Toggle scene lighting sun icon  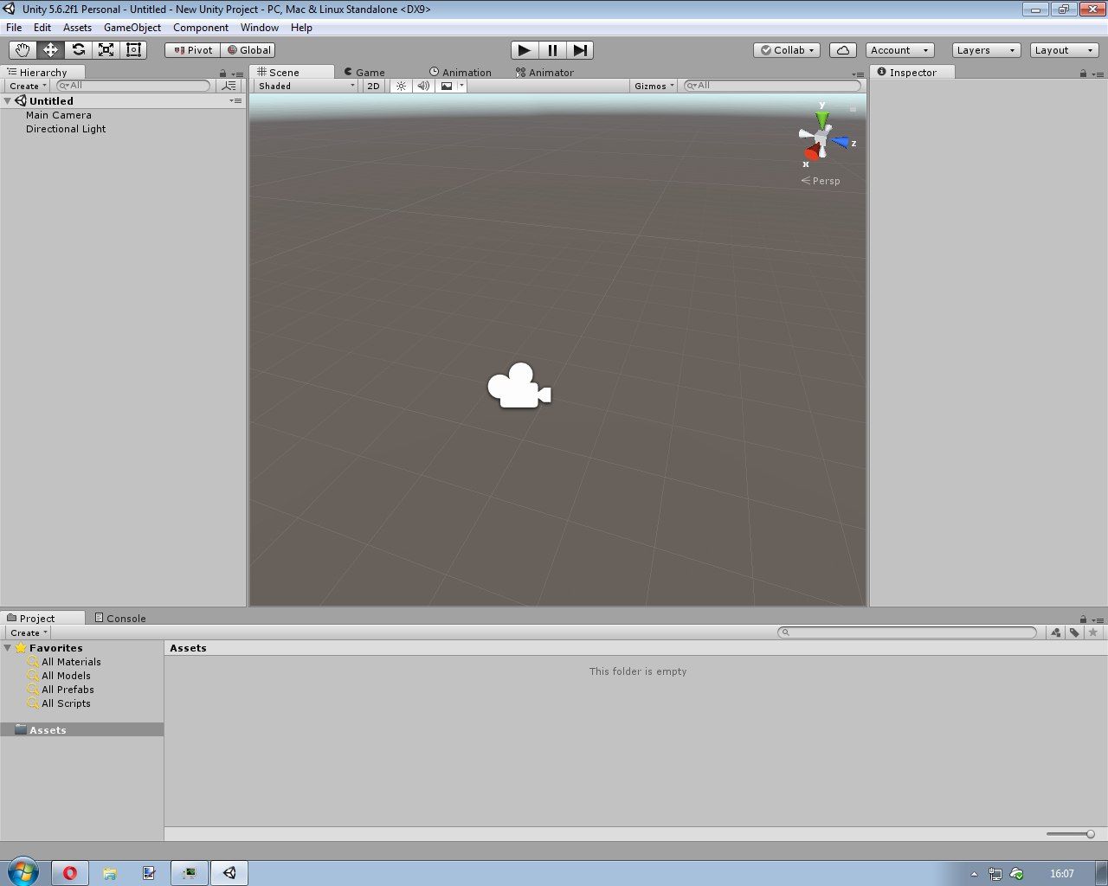[x=401, y=86]
